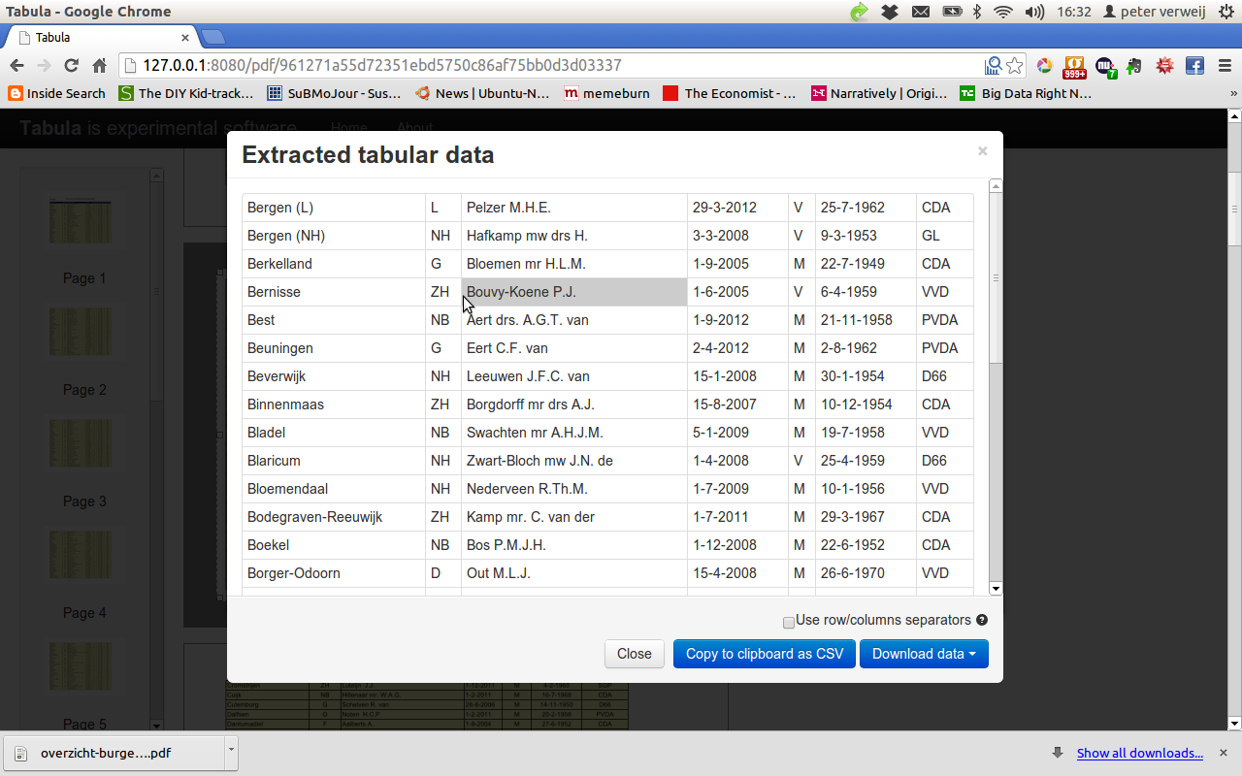Click the page zoom magnifier in address bar
Screen dimensions: 1242x776
click(993, 65)
